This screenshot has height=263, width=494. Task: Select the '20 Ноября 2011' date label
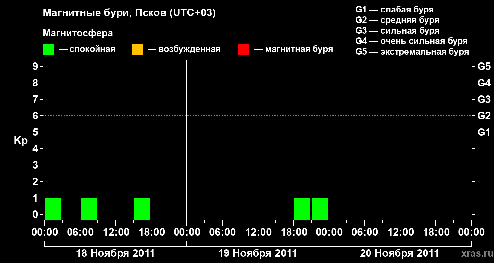point(399,253)
